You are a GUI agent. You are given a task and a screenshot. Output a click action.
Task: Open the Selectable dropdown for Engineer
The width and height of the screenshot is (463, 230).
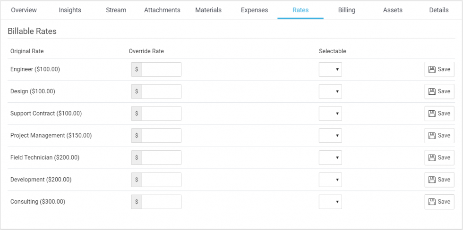tap(330, 69)
